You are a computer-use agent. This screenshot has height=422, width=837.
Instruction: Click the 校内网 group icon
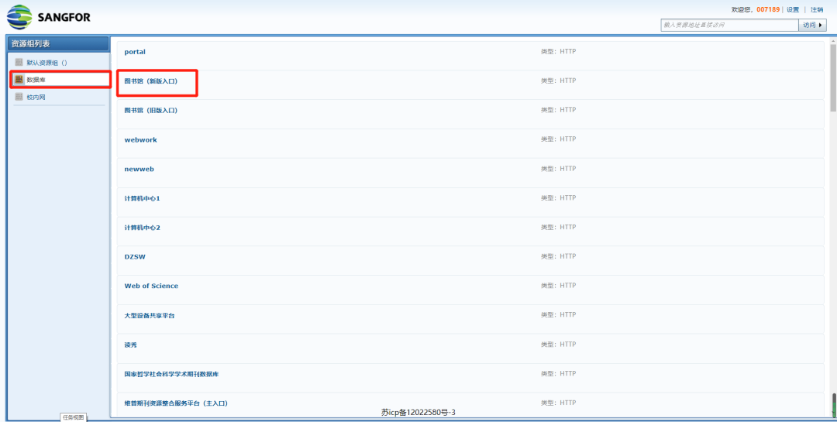coord(19,97)
